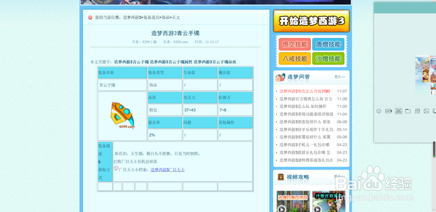This screenshot has height=212, width=436.
Task: Play the 沙僧过邪 video thumbnail
Action: [329, 202]
